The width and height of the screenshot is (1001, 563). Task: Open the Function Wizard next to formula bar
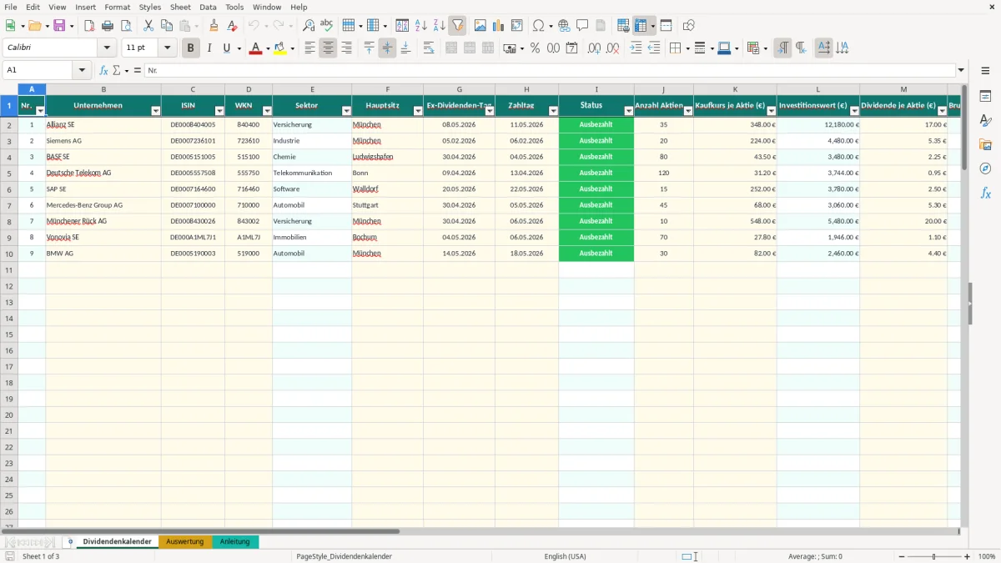click(104, 71)
